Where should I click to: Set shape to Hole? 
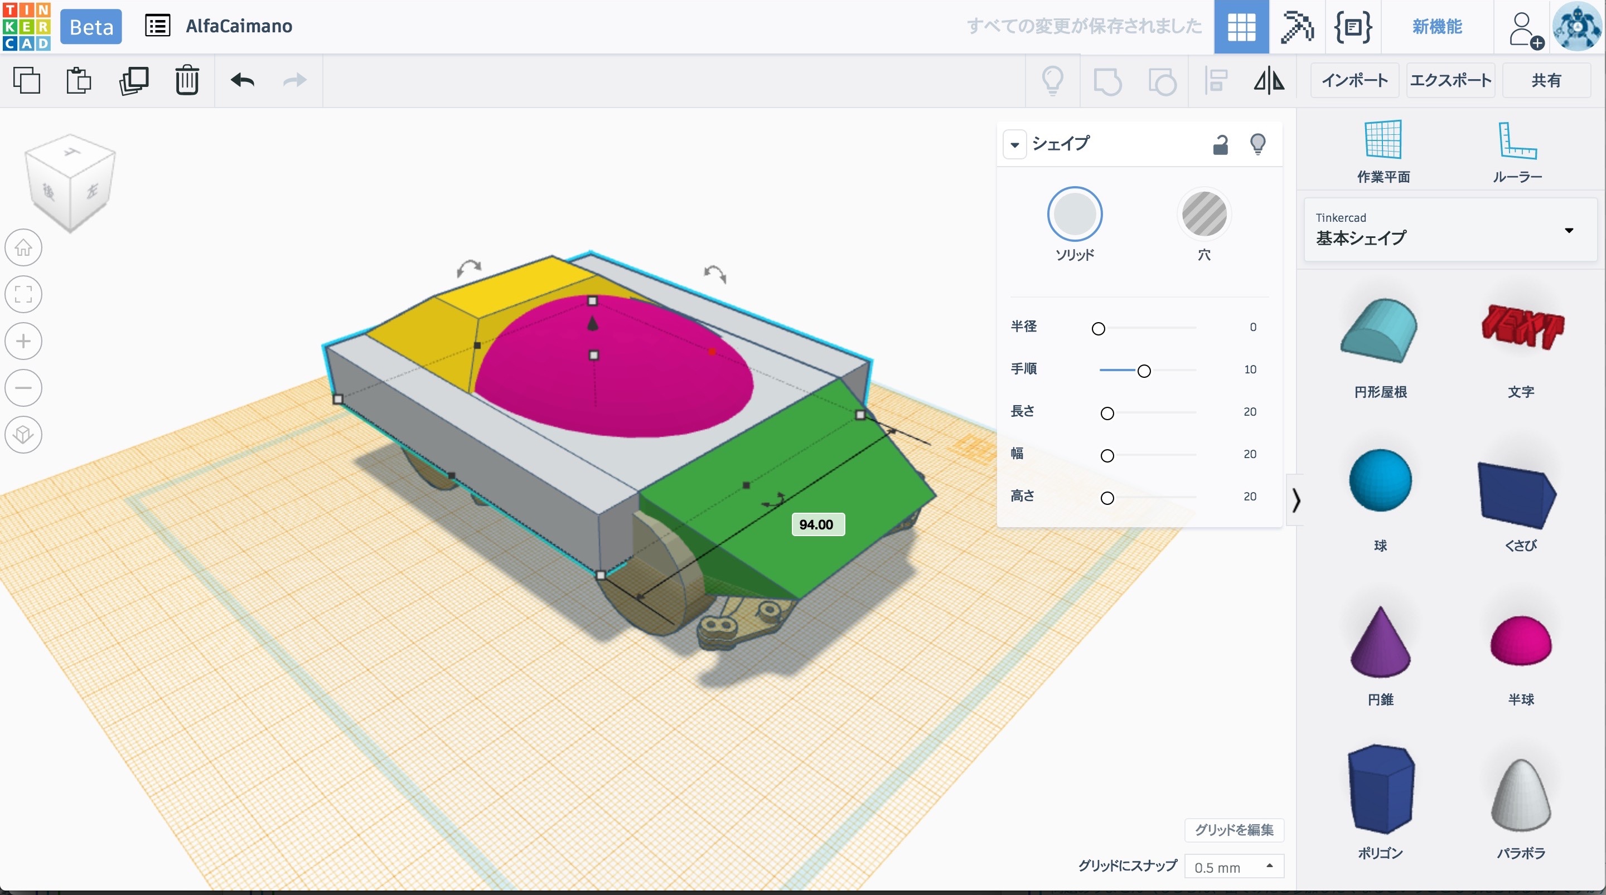tap(1204, 215)
